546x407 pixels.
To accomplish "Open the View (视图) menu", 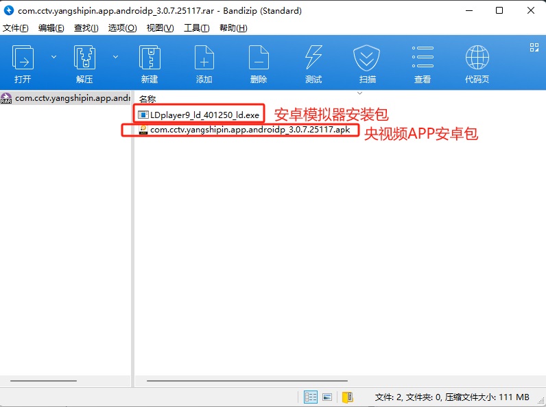I will [x=161, y=28].
